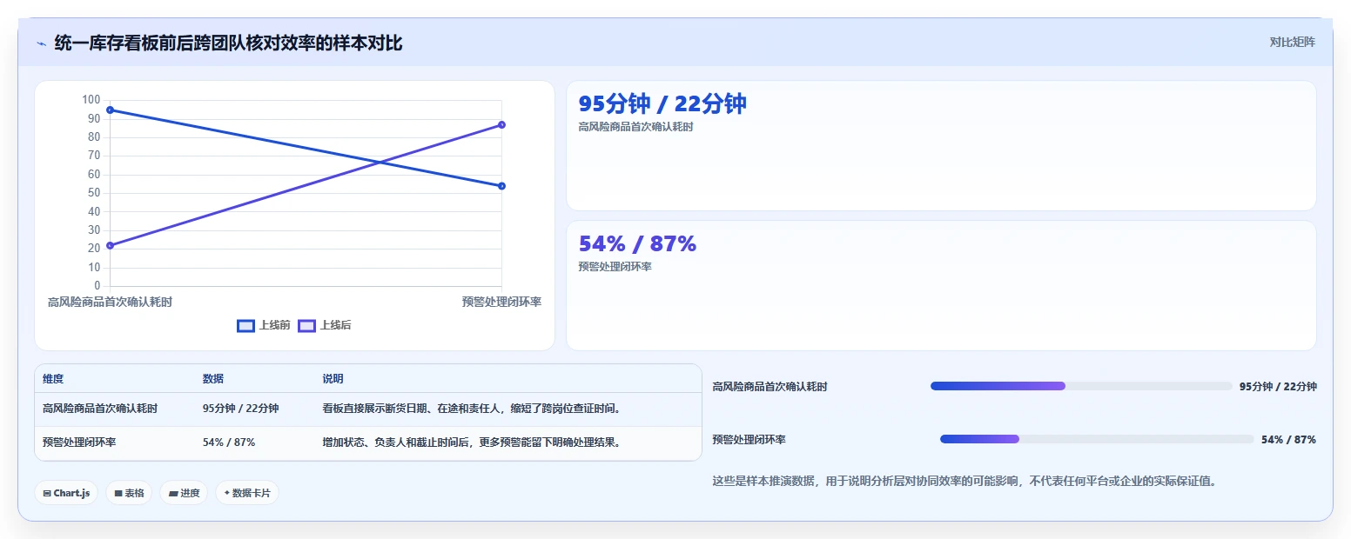Click the 说明 table column header

[333, 379]
